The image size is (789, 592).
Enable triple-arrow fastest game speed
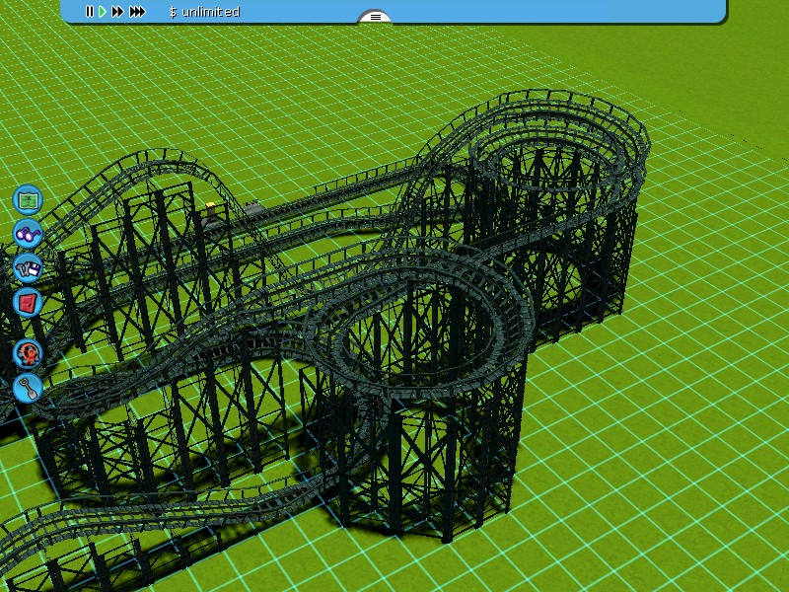(x=137, y=12)
